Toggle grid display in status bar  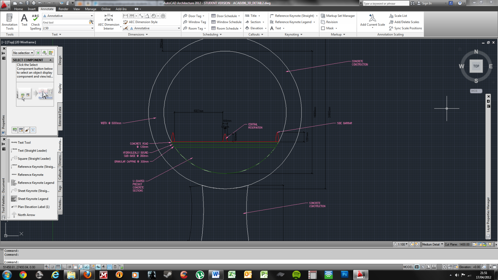(58, 267)
